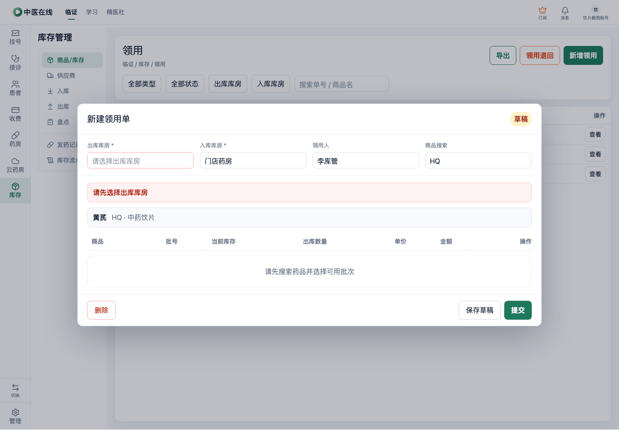Click the 商品搜索 field containing HQ
This screenshot has height=430, width=619.
pyautogui.click(x=478, y=161)
